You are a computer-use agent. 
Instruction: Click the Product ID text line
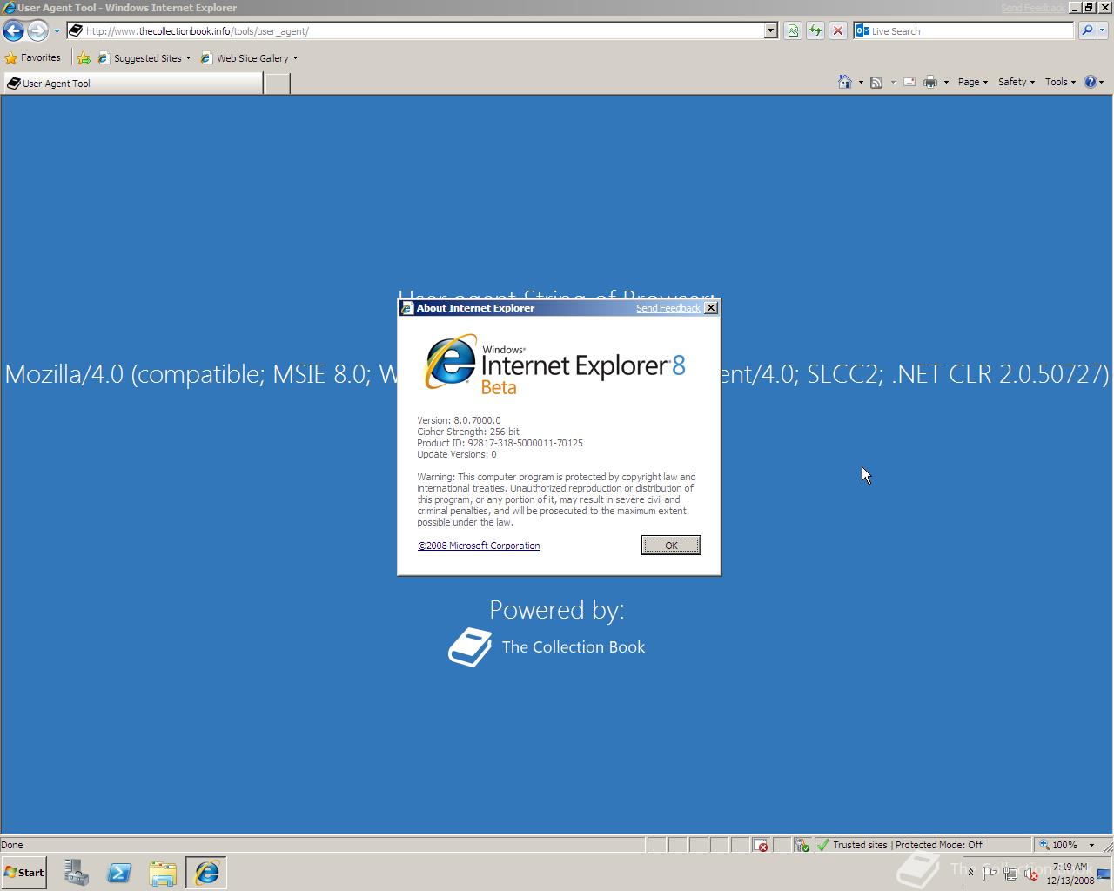tap(500, 443)
